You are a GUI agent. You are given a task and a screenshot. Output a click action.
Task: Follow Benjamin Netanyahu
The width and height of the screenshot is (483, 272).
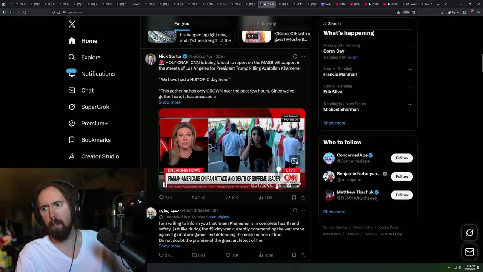tap(402, 177)
